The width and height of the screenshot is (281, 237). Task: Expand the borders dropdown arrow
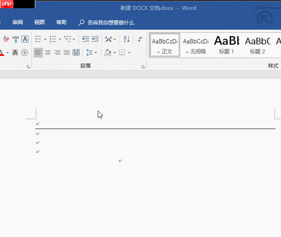[129, 52]
